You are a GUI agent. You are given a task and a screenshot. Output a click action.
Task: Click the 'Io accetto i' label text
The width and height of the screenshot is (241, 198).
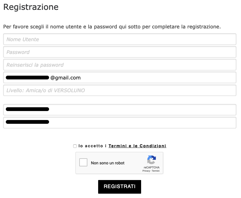92,146
